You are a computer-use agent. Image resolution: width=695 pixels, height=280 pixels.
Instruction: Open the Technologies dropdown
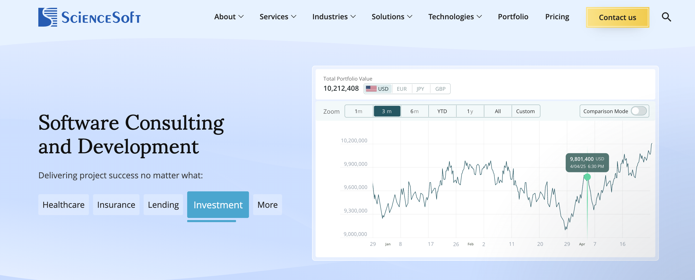[455, 17]
